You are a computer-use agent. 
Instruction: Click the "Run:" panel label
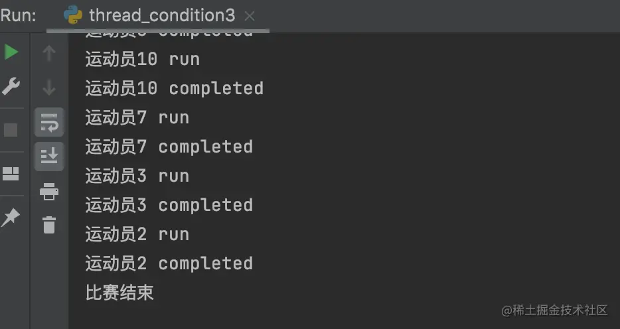pos(19,15)
